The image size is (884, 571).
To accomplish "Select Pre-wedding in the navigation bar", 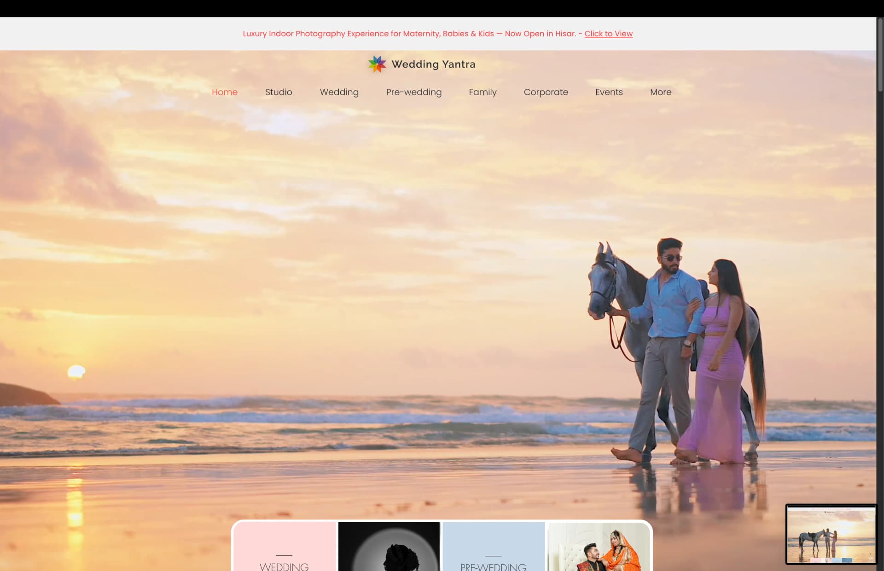I will pos(414,92).
